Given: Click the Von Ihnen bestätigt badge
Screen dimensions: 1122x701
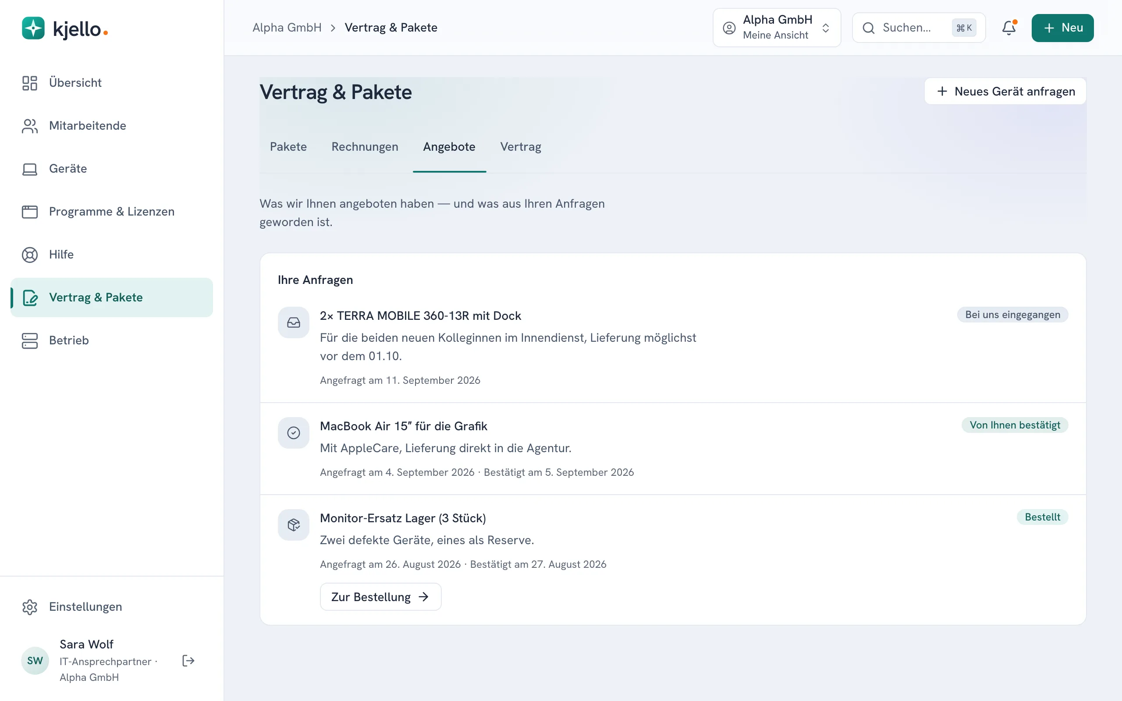Looking at the screenshot, I should pyautogui.click(x=1015, y=425).
